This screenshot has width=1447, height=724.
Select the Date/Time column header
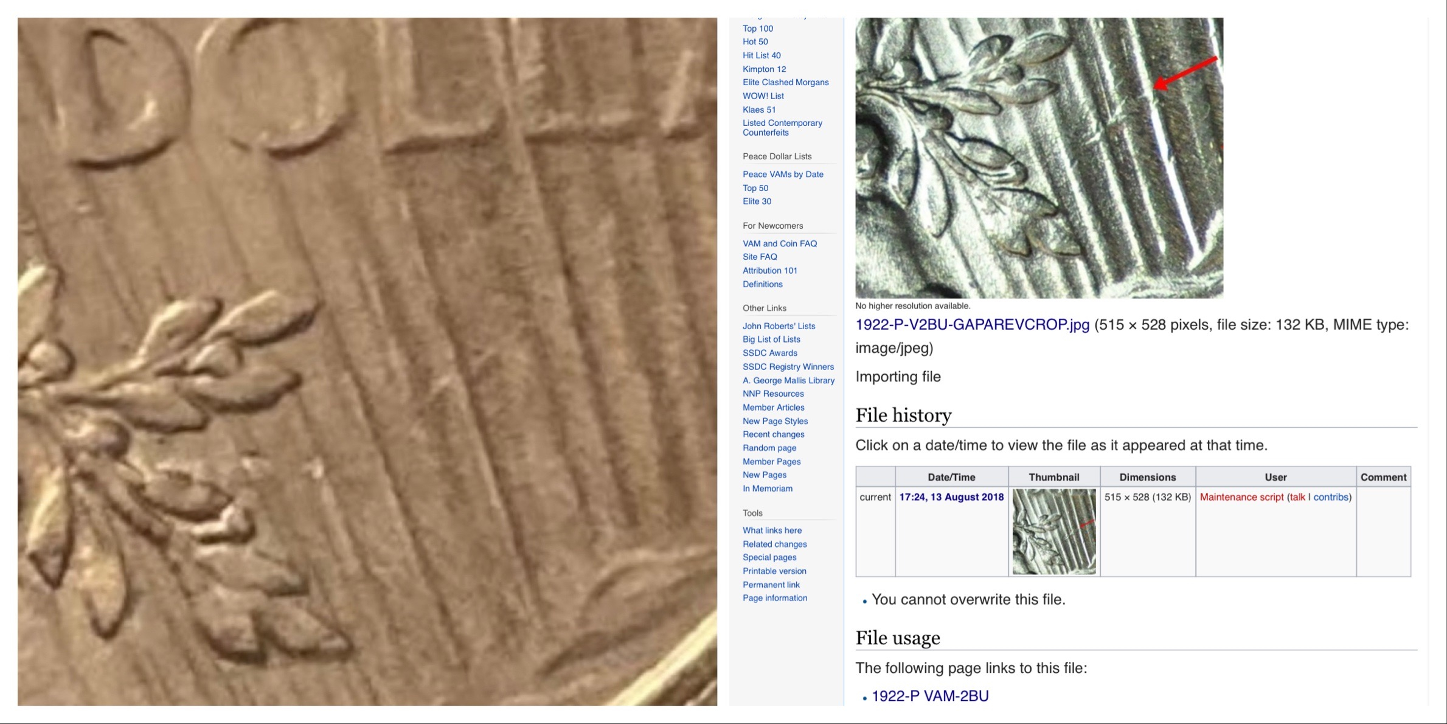pos(951,478)
